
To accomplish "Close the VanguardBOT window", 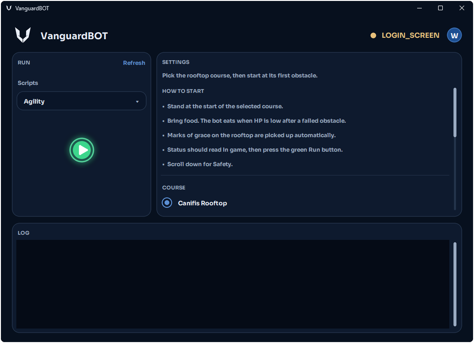I will 461,8.
